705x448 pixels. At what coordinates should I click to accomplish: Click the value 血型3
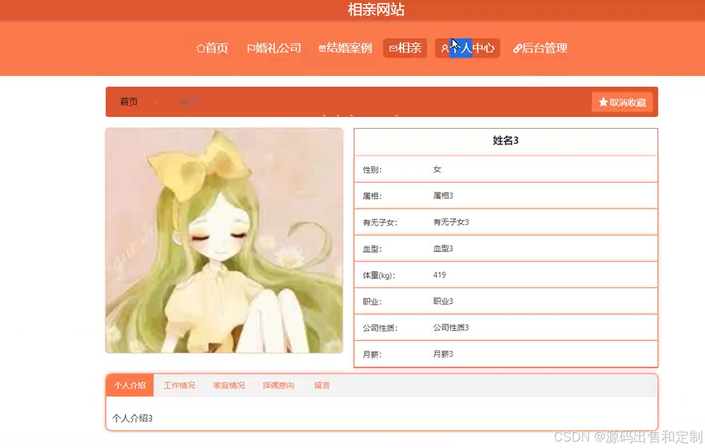[x=443, y=249]
